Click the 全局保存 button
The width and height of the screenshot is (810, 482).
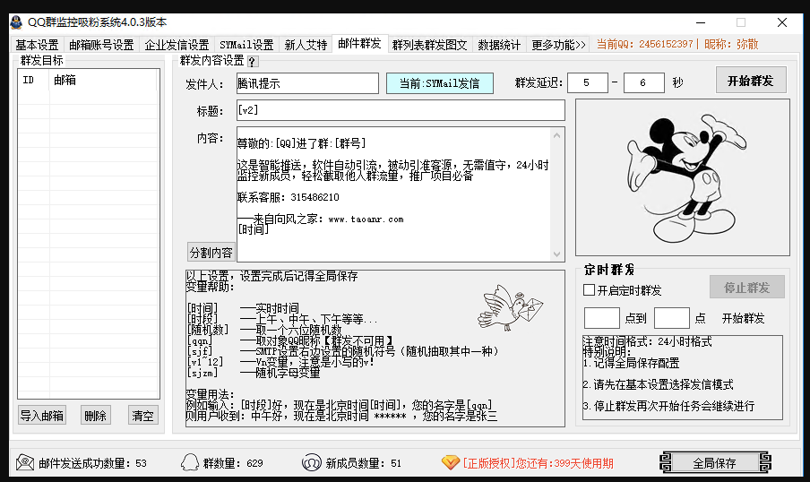(715, 463)
